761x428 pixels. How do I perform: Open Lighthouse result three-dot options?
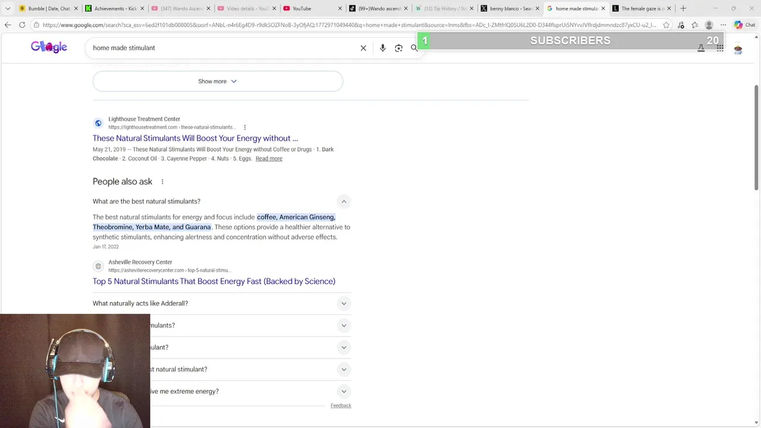(x=244, y=127)
